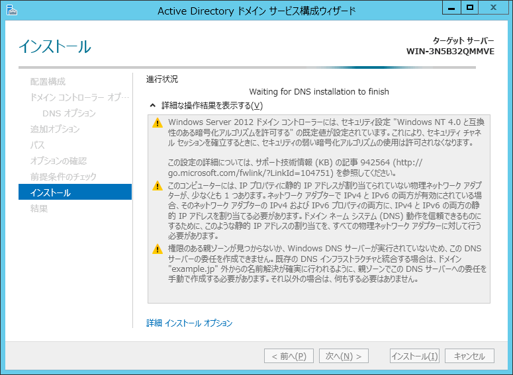Select 追加オプション step in sidebar
513x375 pixels.
pos(55,129)
